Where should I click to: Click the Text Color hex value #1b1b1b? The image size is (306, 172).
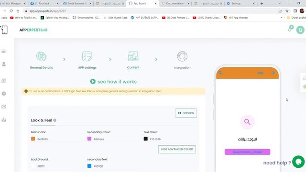(x=155, y=139)
